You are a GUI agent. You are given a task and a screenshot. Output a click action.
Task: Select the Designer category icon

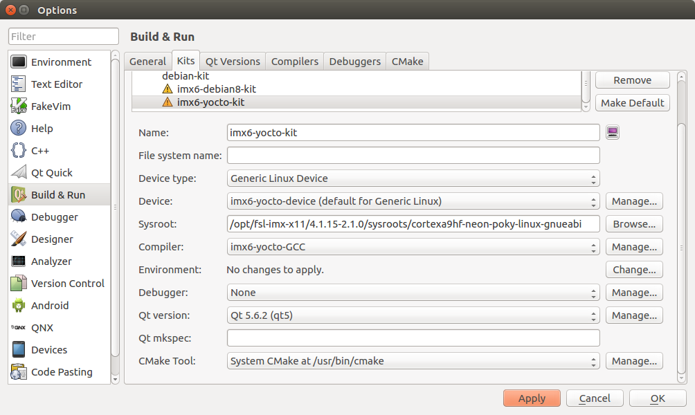pyautogui.click(x=19, y=239)
